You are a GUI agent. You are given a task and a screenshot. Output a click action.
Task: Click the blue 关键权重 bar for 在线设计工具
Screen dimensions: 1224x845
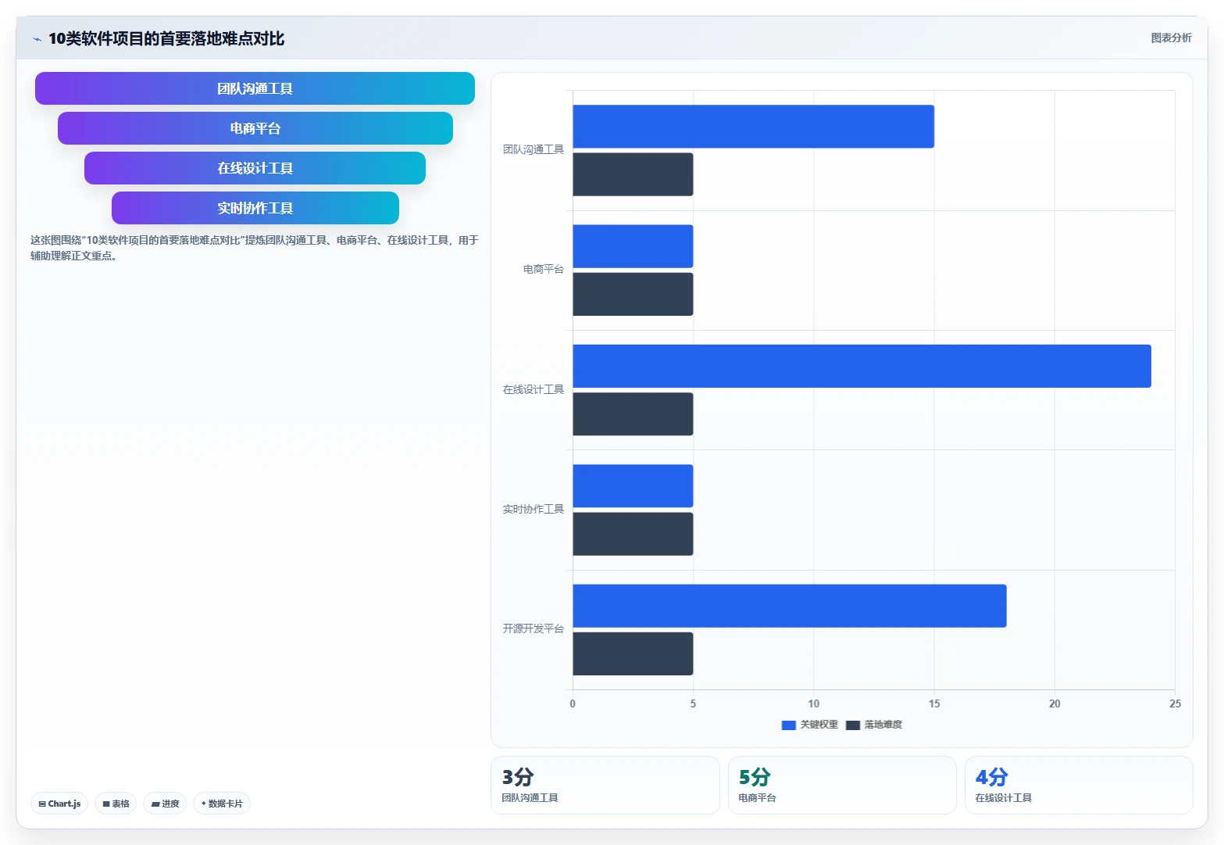pyautogui.click(x=862, y=366)
